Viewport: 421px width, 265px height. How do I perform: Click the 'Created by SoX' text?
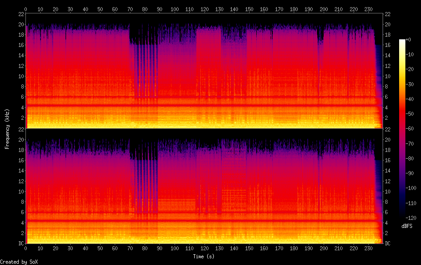pos(19,262)
